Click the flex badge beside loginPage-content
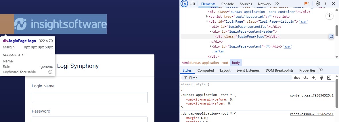The height and width of the screenshot is (122, 339). click(x=287, y=47)
